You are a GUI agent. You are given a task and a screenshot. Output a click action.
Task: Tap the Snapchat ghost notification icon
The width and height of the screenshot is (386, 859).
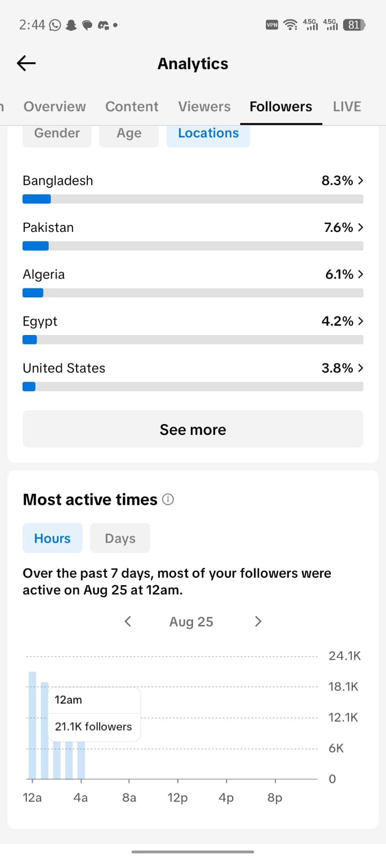point(71,25)
